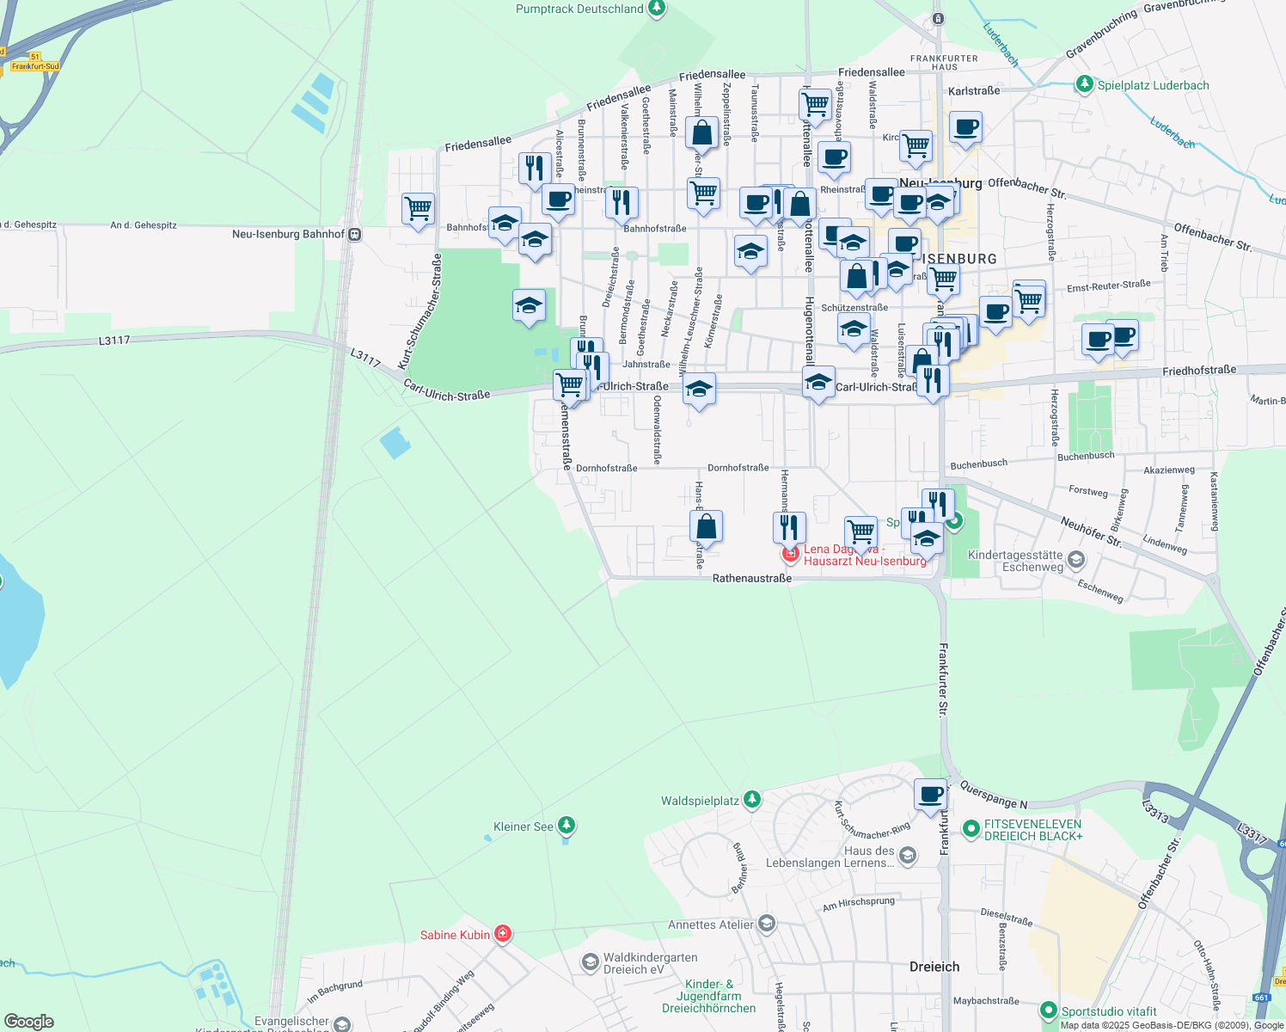Click the shopping bag marker on Friedensallee

[x=701, y=133]
